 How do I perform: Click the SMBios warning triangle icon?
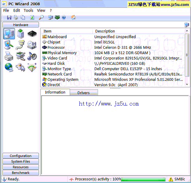click(171, 179)
